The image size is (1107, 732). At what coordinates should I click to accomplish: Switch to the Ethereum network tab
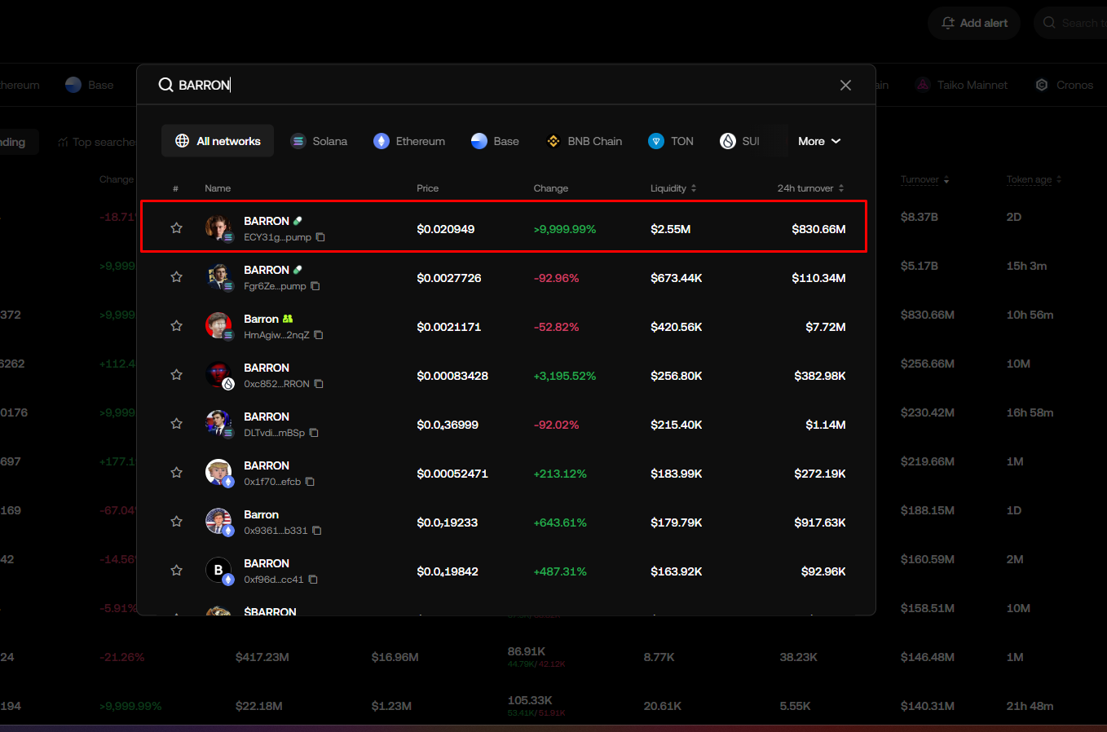tap(409, 141)
